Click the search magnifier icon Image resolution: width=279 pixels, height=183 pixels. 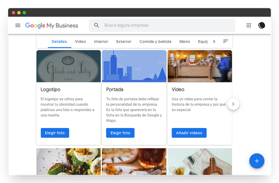point(97,25)
